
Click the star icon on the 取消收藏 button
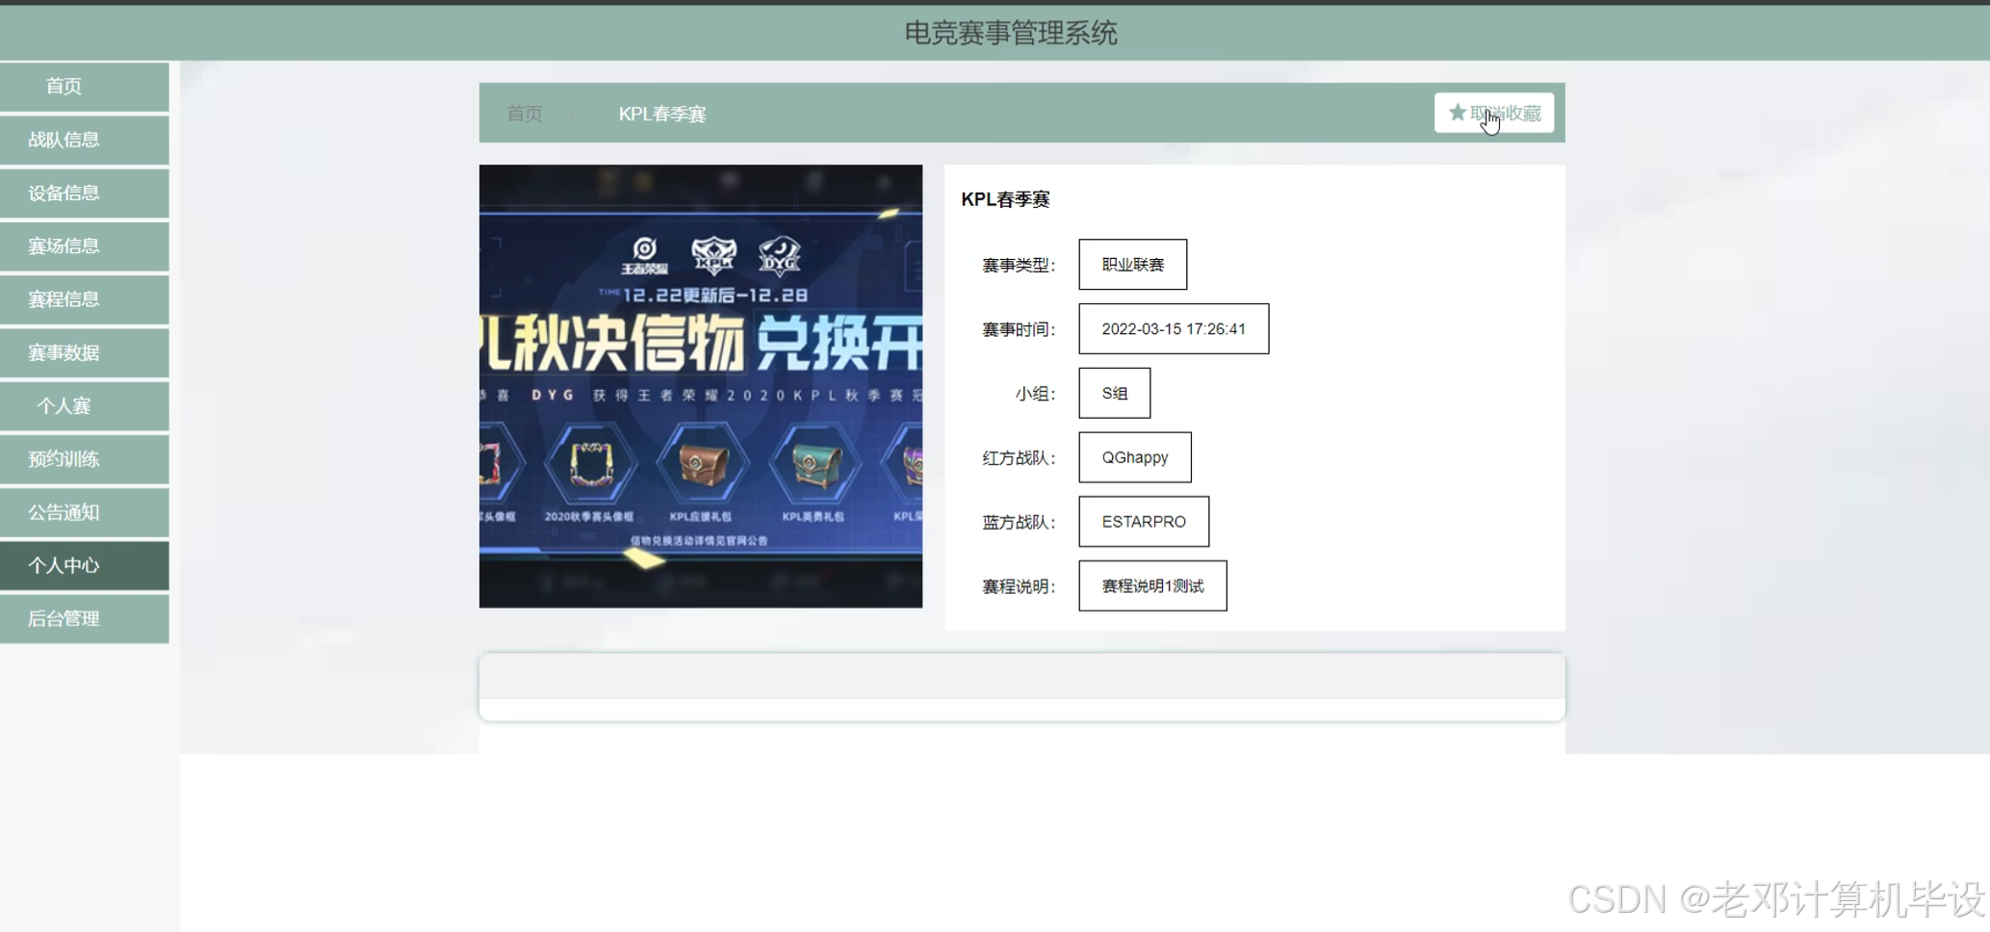(x=1458, y=113)
